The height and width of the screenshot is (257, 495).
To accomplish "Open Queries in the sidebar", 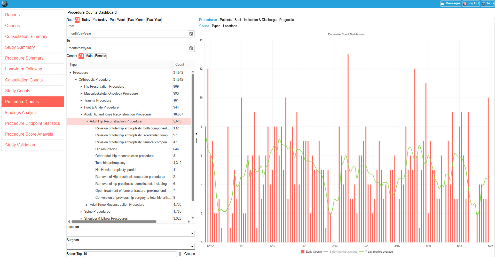I will [33, 26].
